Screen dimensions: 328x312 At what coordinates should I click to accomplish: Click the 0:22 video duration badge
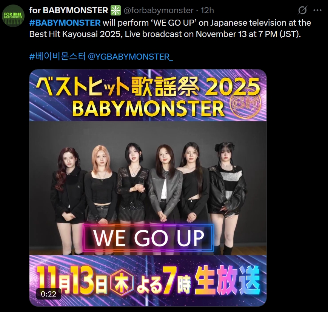(x=49, y=294)
